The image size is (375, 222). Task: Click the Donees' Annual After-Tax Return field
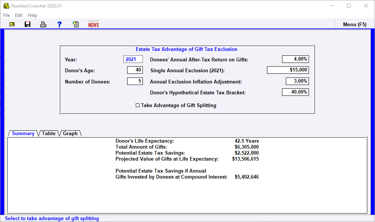295,59
